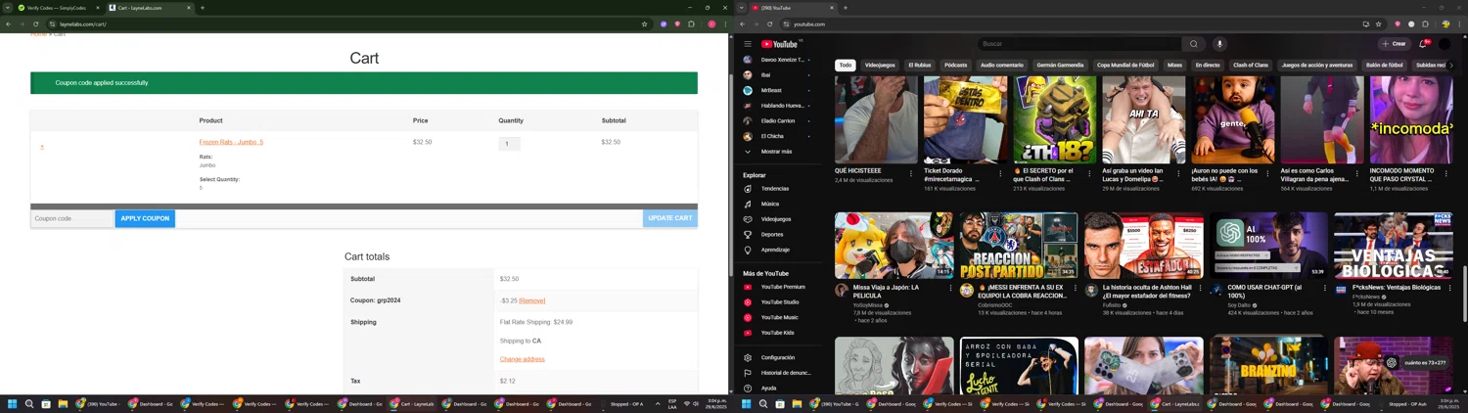
Task: Click the Change address link
Action: click(523, 359)
